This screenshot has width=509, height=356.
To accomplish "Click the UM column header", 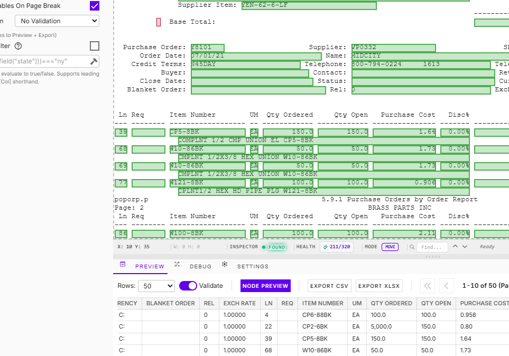I will [x=357, y=303].
